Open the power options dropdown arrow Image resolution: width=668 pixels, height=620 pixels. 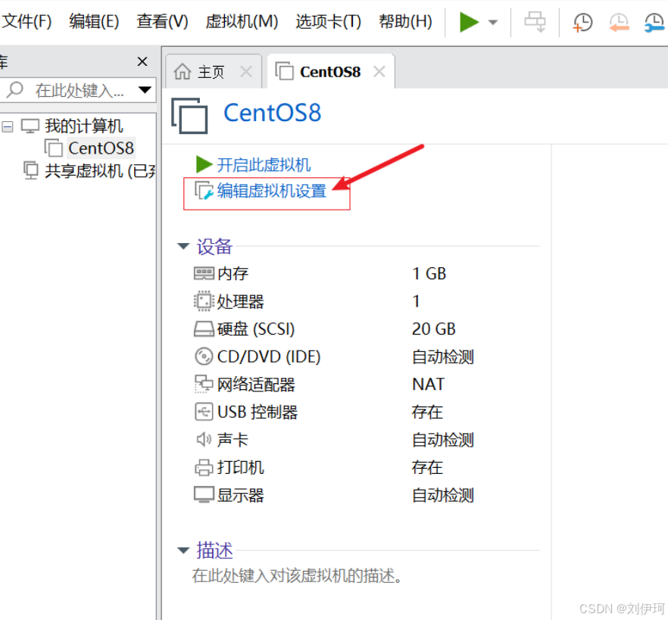coord(493,22)
